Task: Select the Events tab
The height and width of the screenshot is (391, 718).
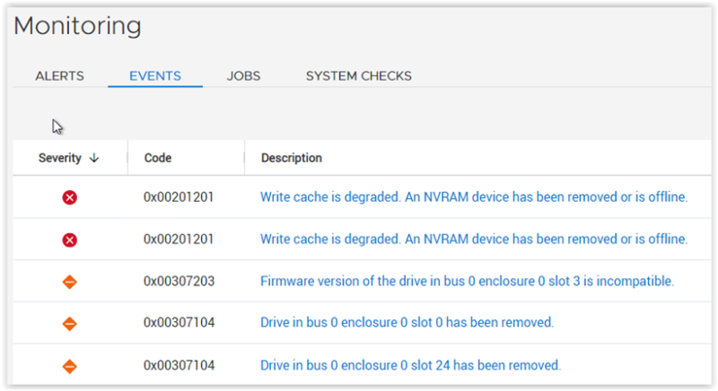Action: (x=155, y=76)
